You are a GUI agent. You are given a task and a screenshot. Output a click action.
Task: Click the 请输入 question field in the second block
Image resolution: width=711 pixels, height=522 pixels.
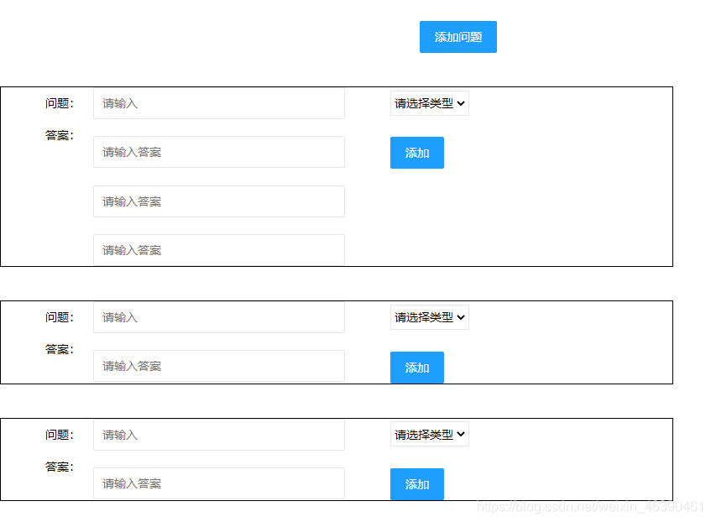pyautogui.click(x=218, y=317)
